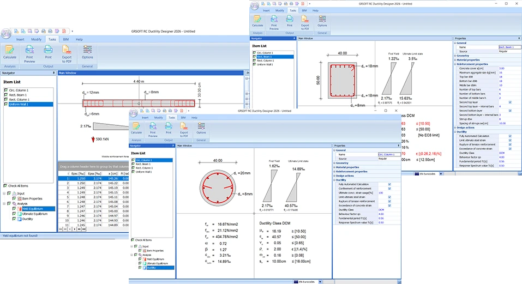Toggle Fully Automated Calculation in Rect. Beam properties
522x284 pixels.
coord(509,136)
